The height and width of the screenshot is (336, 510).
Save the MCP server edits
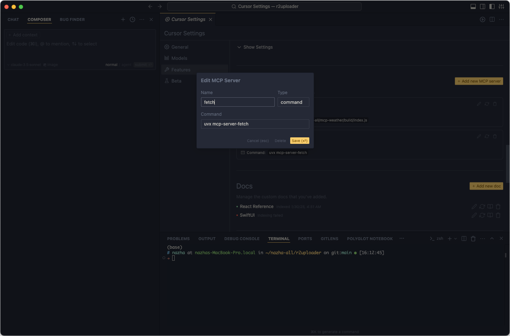click(x=300, y=141)
